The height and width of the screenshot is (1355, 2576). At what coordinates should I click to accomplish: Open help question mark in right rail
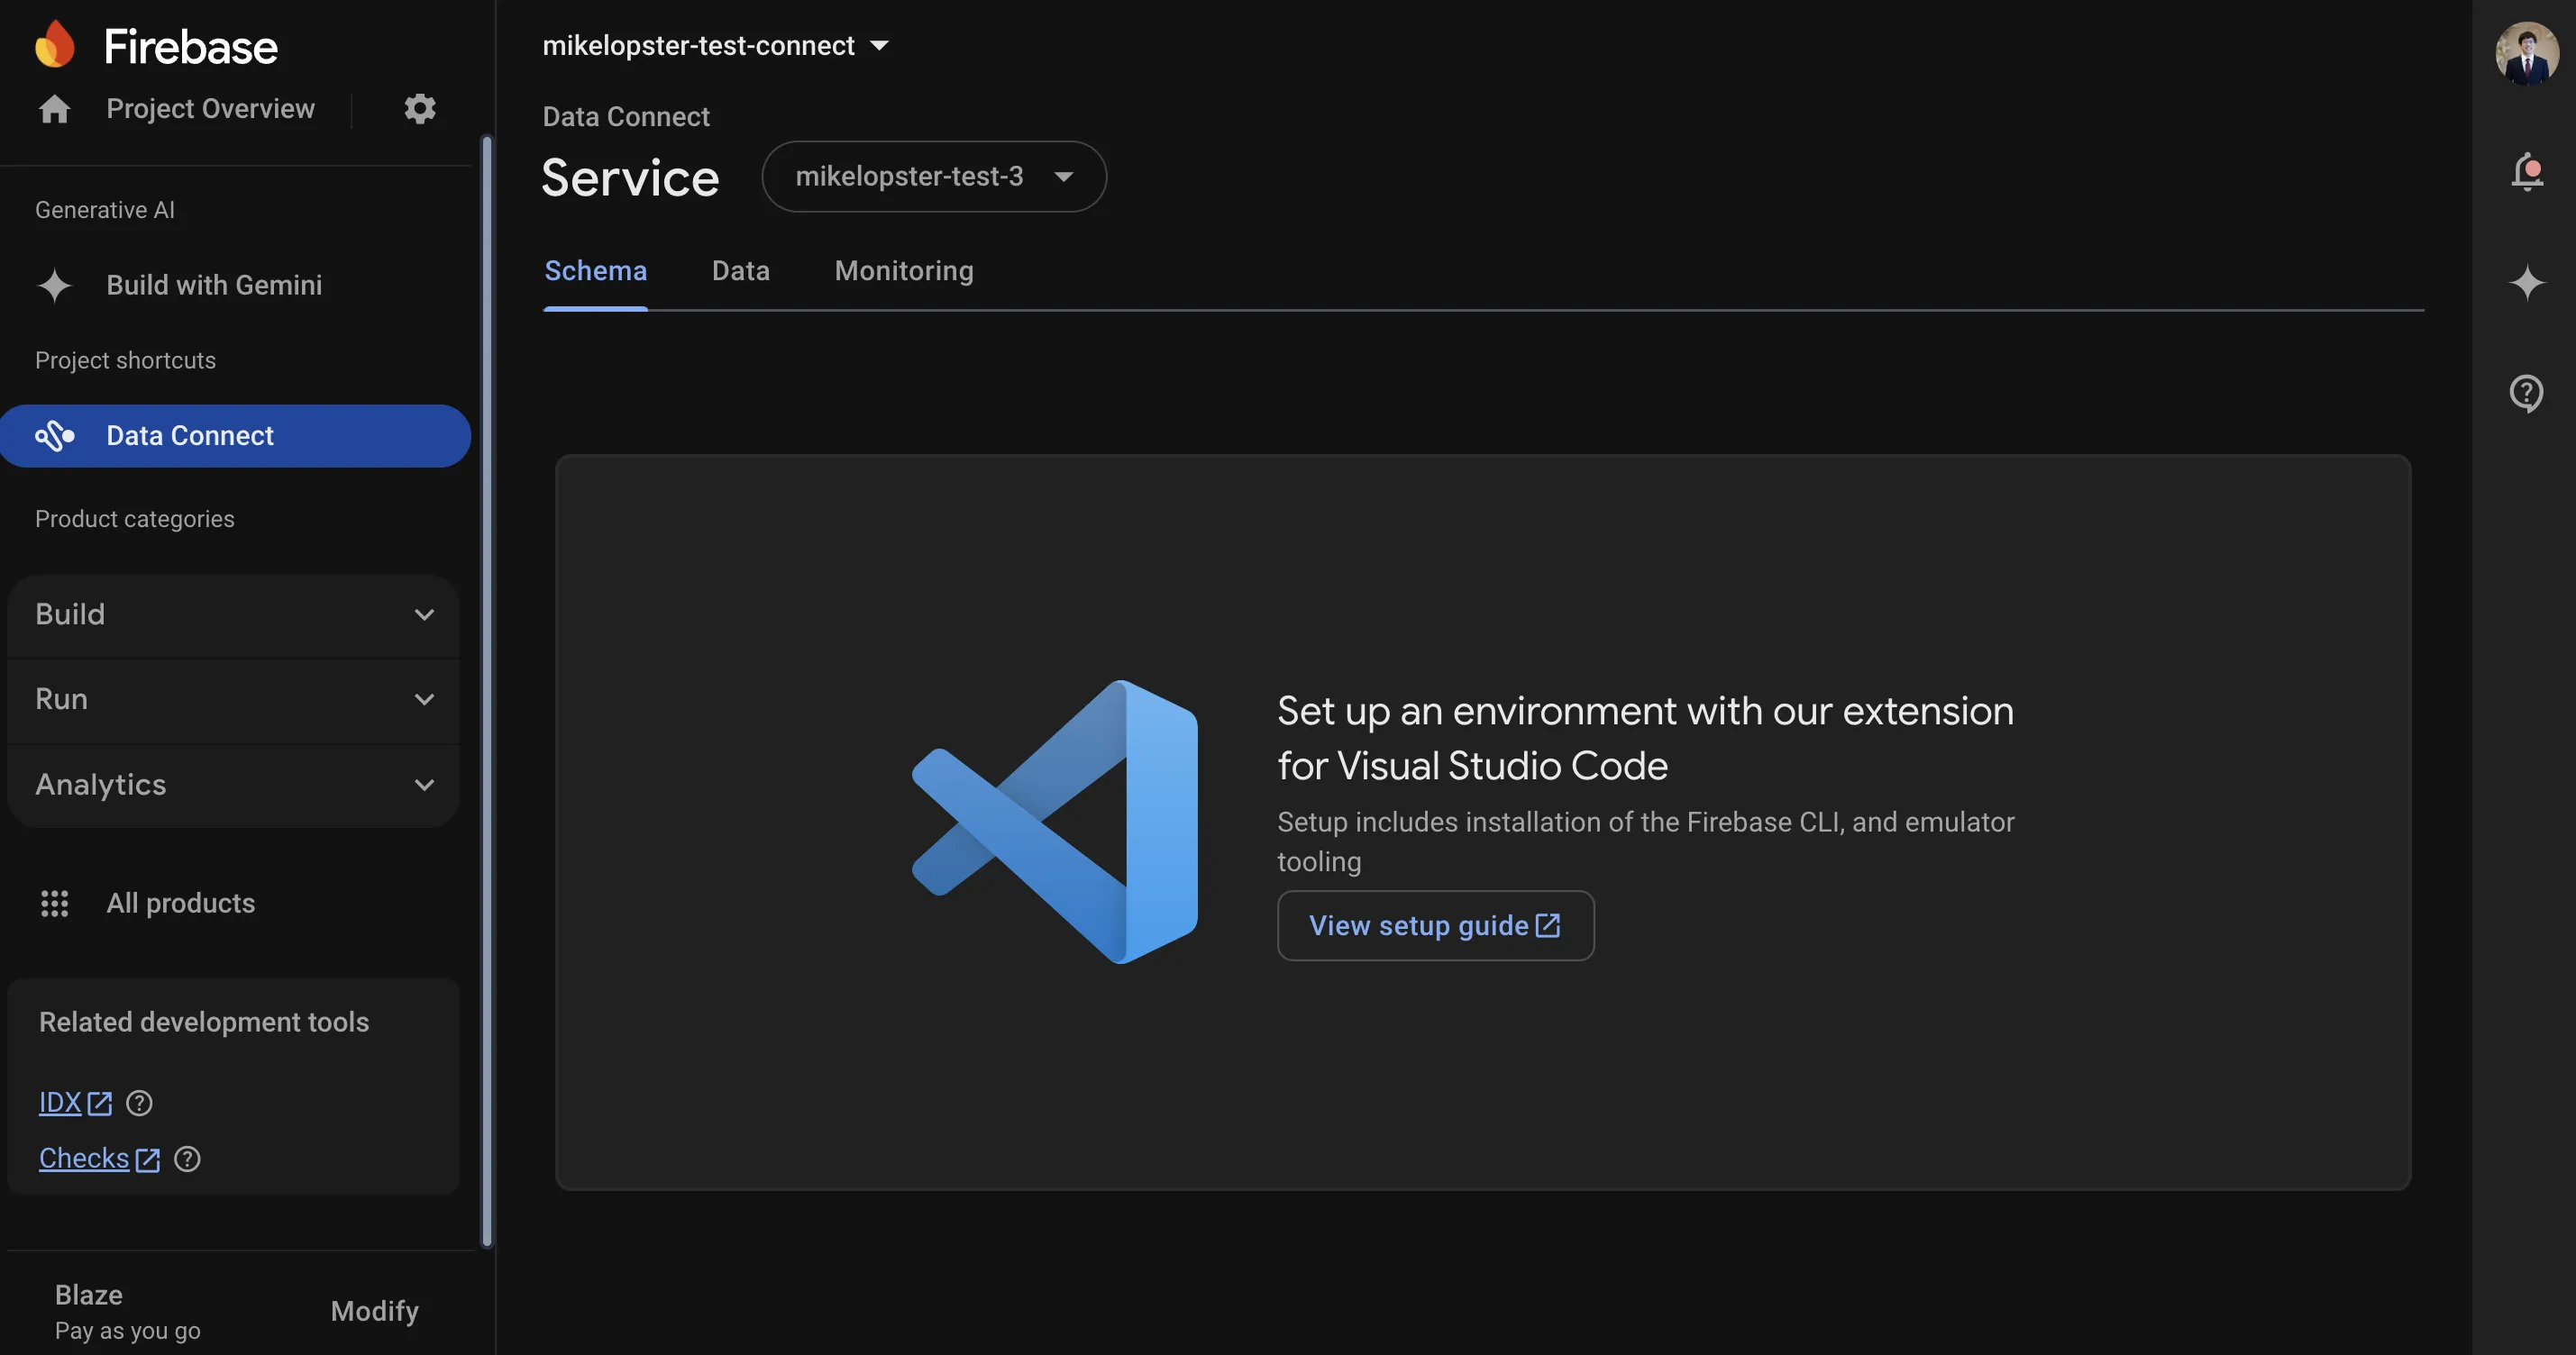2527,394
